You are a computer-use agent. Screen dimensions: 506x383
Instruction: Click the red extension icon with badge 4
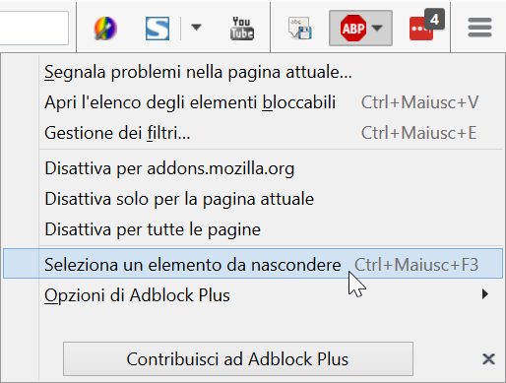click(426, 26)
